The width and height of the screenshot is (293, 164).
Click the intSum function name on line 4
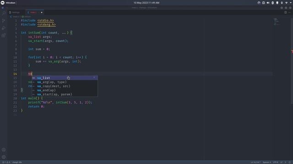(33, 33)
